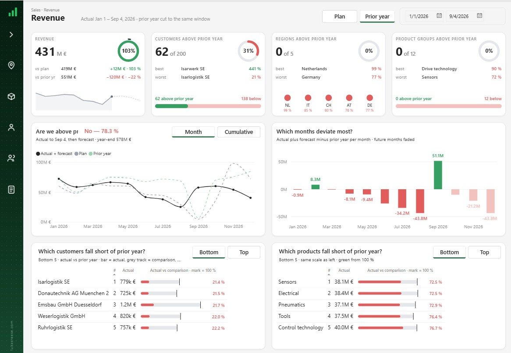Select Emsbau GmbH Duesseldorf row
The image size is (511, 353).
132,305
